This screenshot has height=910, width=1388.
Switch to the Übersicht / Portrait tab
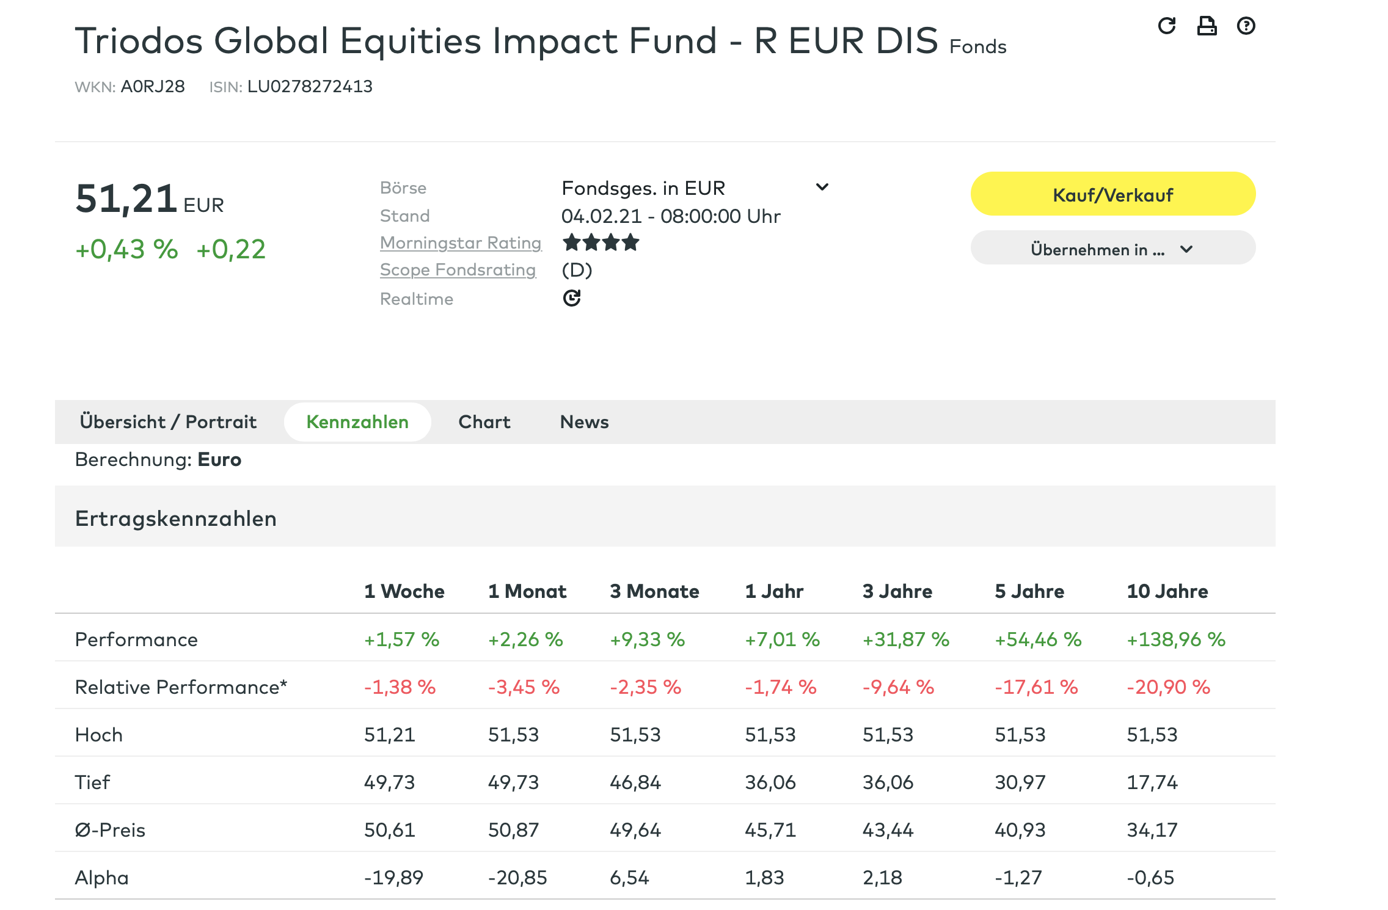(x=168, y=422)
